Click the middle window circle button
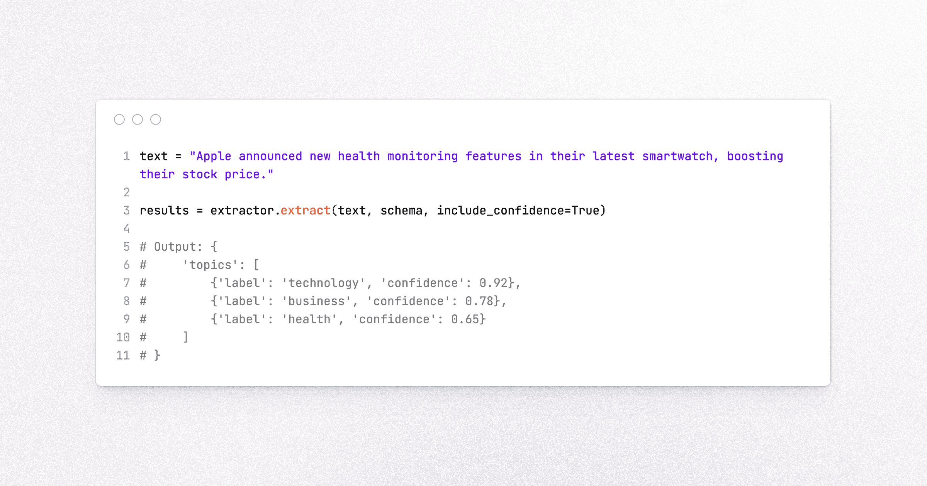927x486 pixels. pyautogui.click(x=138, y=120)
